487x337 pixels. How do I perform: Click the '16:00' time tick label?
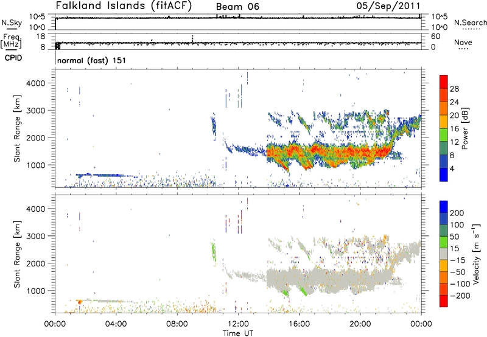[x=299, y=324]
